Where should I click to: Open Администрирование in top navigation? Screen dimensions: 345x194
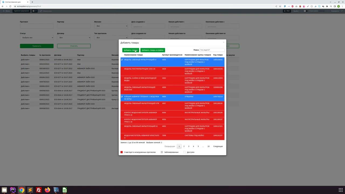coord(21,11)
